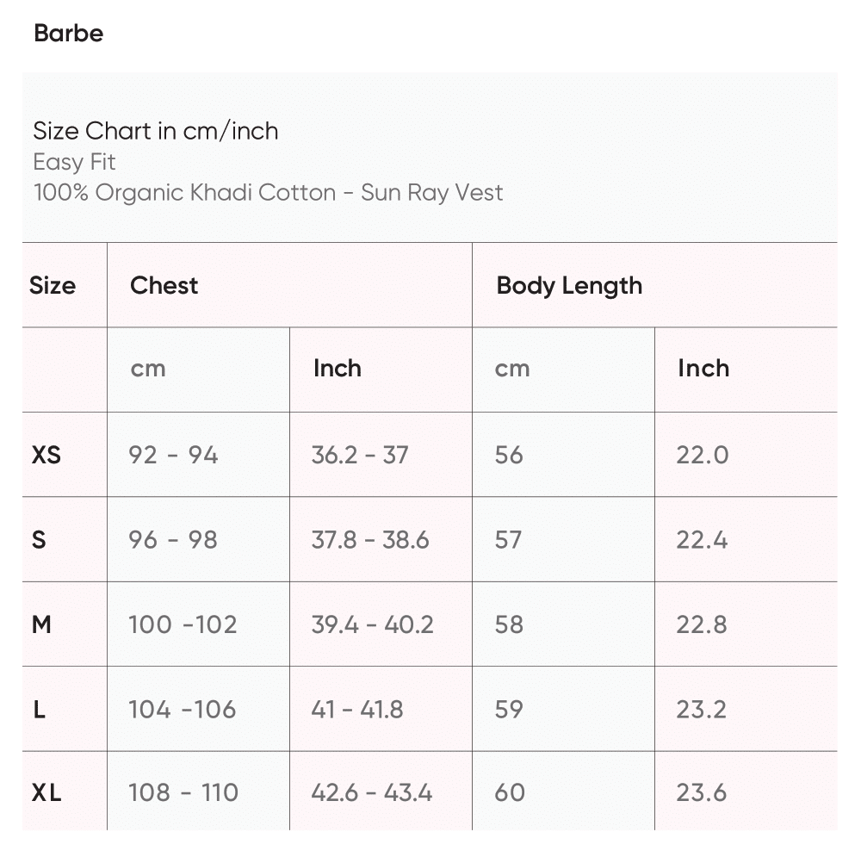Select the XL size row label
Screen dimensions: 861x863
coord(46,792)
